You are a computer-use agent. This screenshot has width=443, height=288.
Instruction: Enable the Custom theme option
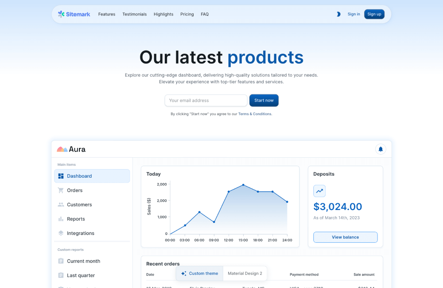click(x=199, y=273)
